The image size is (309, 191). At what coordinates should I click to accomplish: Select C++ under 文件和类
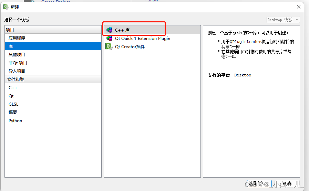pos(53,88)
